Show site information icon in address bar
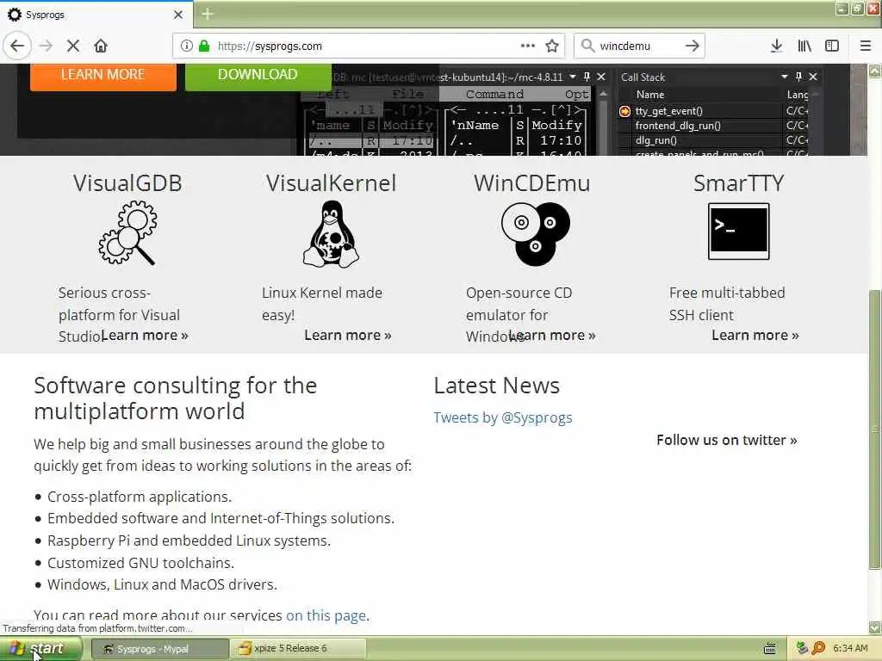The width and height of the screenshot is (882, 661). (186, 46)
